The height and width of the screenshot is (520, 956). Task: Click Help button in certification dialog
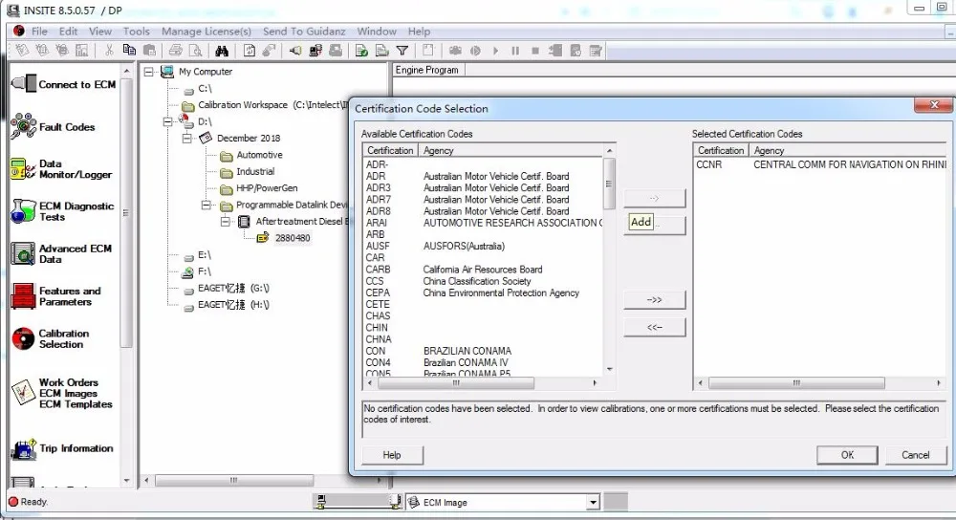pyautogui.click(x=392, y=455)
